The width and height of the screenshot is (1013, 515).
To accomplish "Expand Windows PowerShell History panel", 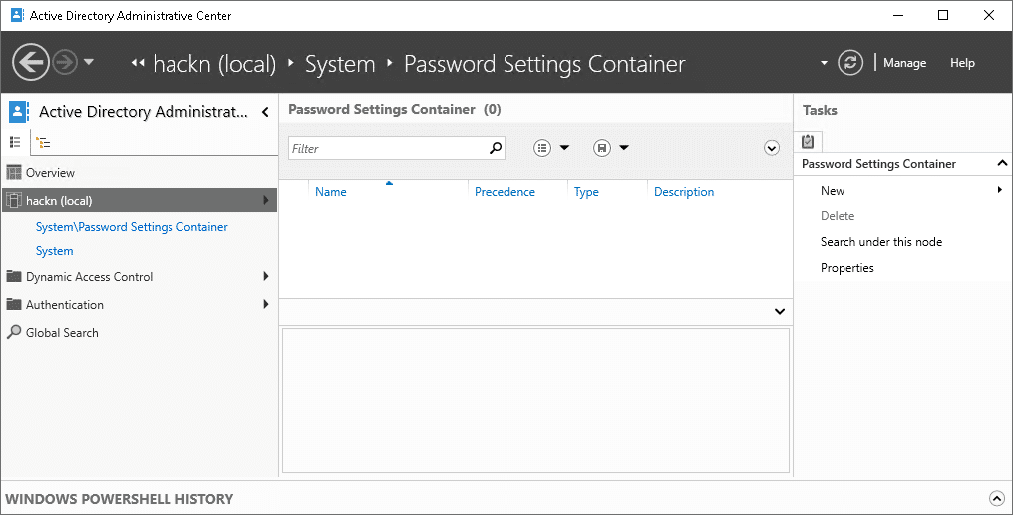I will coord(997,498).
